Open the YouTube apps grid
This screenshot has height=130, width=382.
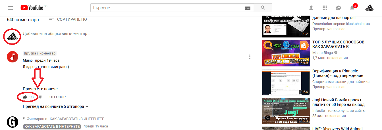click(325, 8)
